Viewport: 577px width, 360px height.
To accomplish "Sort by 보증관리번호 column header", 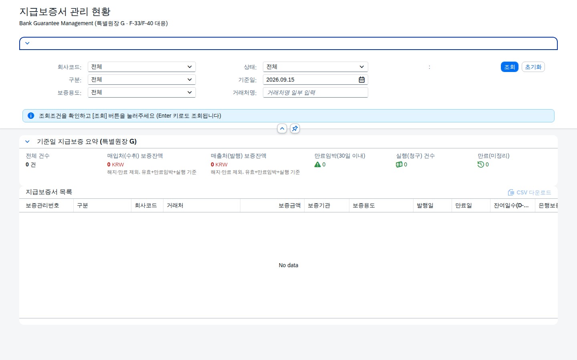I will click(x=46, y=206).
